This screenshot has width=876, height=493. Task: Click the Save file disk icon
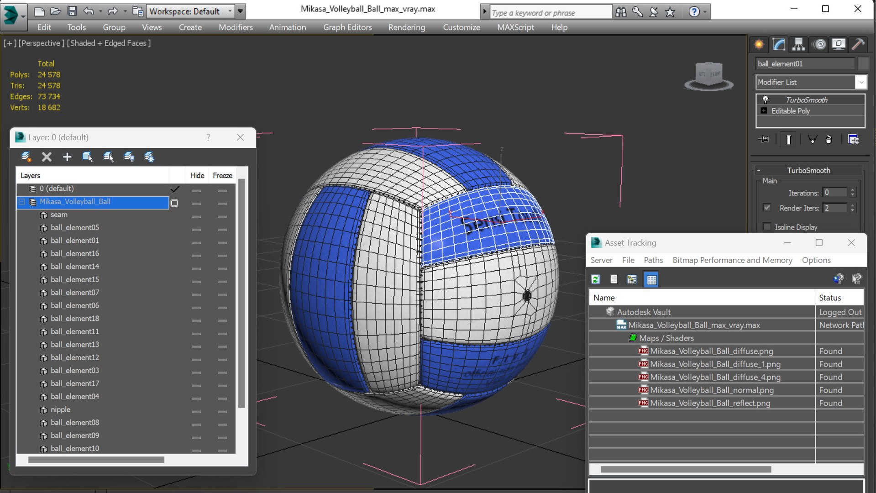point(72,11)
